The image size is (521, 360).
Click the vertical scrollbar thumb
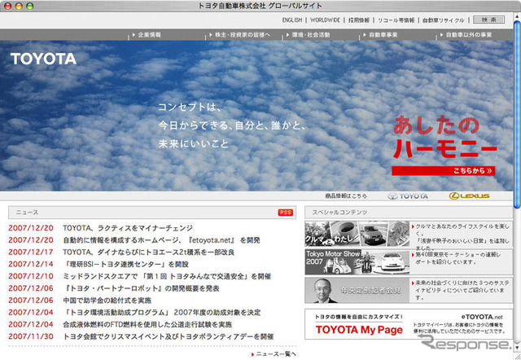[x=517, y=115]
